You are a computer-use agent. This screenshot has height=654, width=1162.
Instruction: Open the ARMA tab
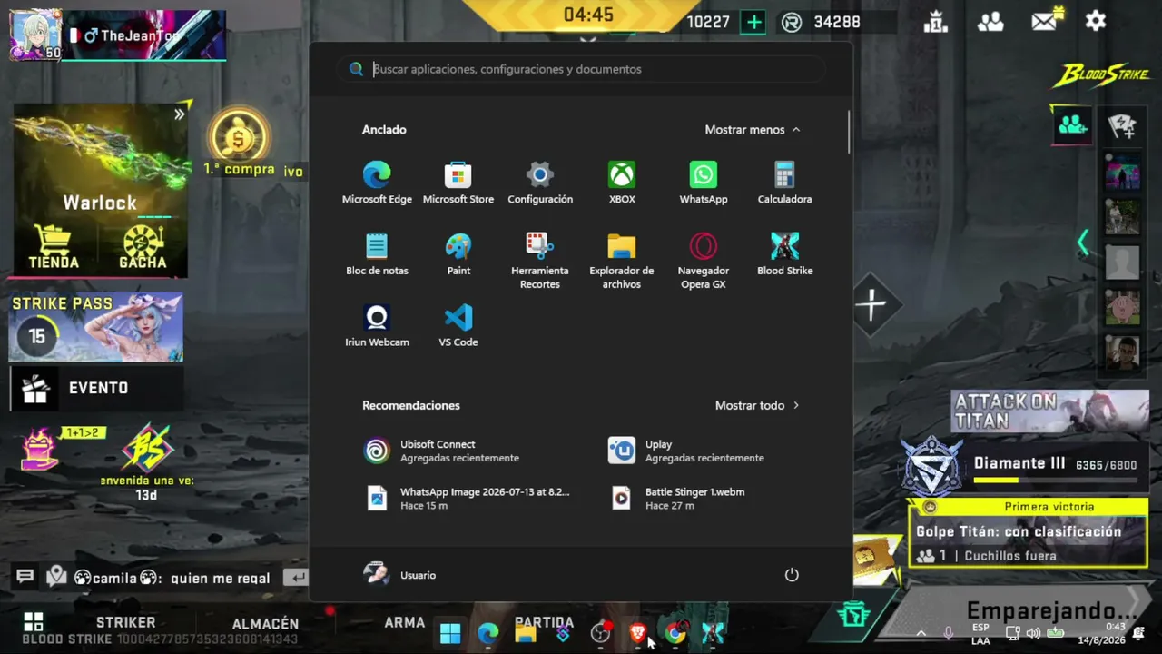[x=404, y=622]
